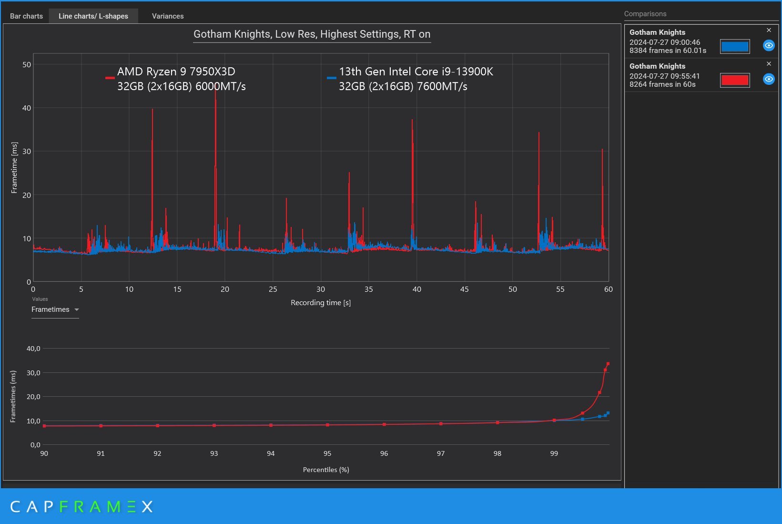Open the blue color swatch picker
Screen dimensions: 782x524
click(x=734, y=46)
